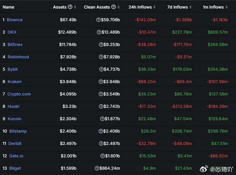Click the help icon beside Robinhood clean assets

point(101,57)
